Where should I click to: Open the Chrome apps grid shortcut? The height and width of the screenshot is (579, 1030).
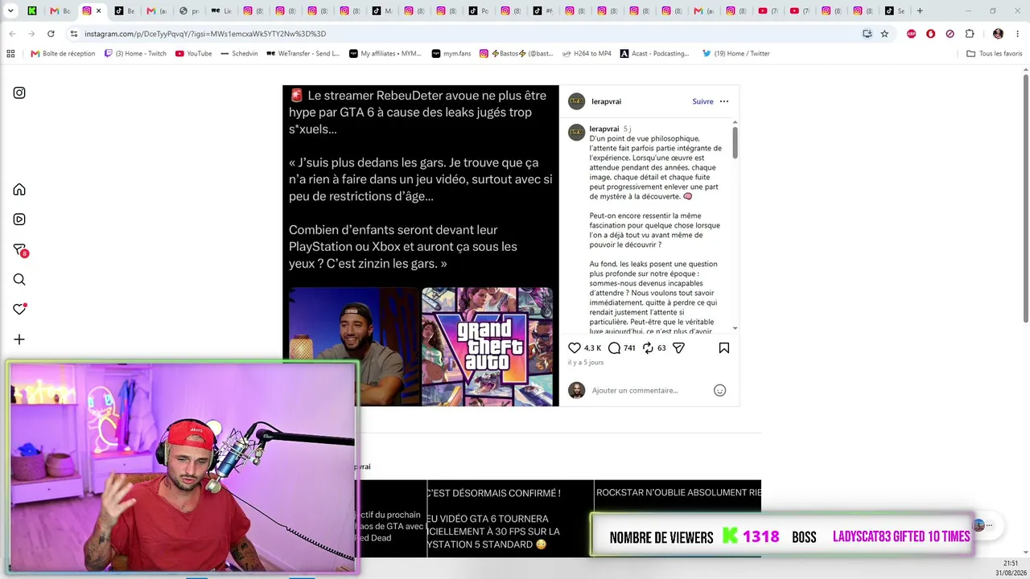pos(10,53)
